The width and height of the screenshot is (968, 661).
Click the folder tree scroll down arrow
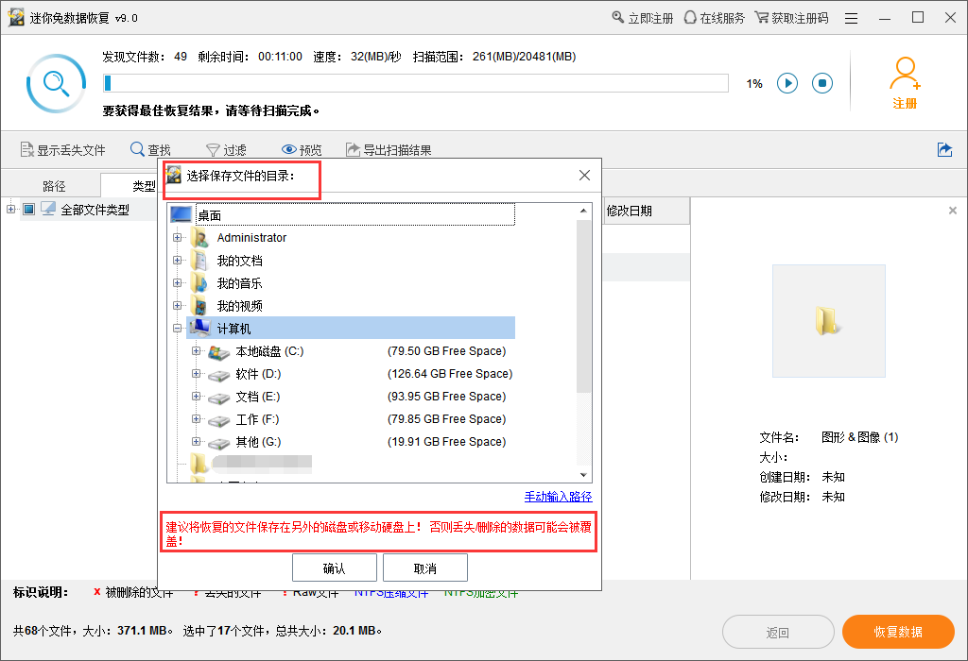pos(583,475)
